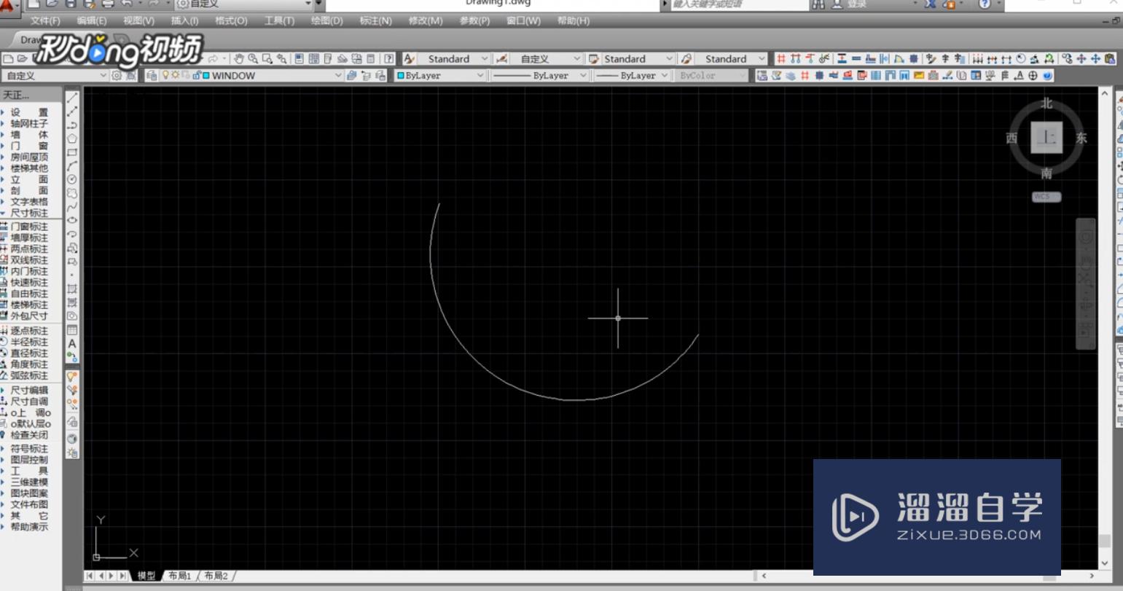Run the 角度标注 command
Viewport: 1123px width, 591px height.
coord(29,364)
